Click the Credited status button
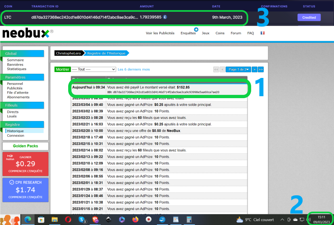Viewport: 334px width, 225px height. (309, 18)
